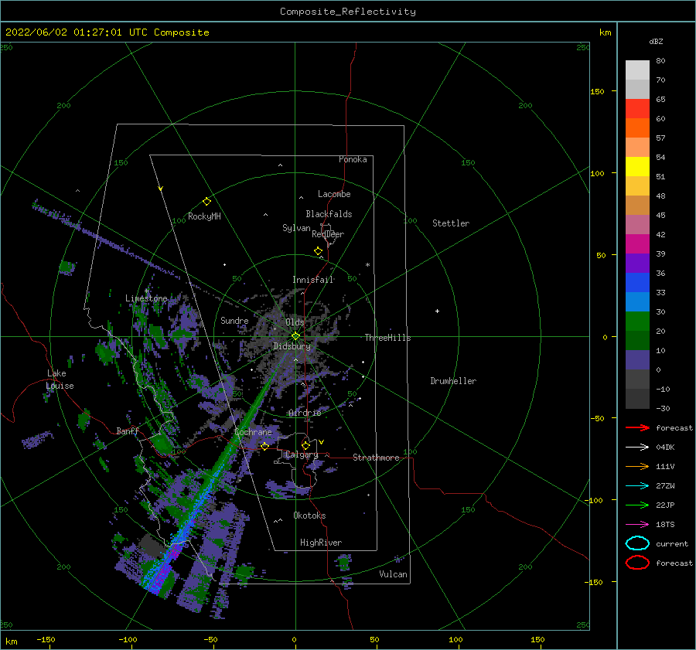696x650 pixels.
Task: Click the Didsbury city label
Action: (292, 346)
